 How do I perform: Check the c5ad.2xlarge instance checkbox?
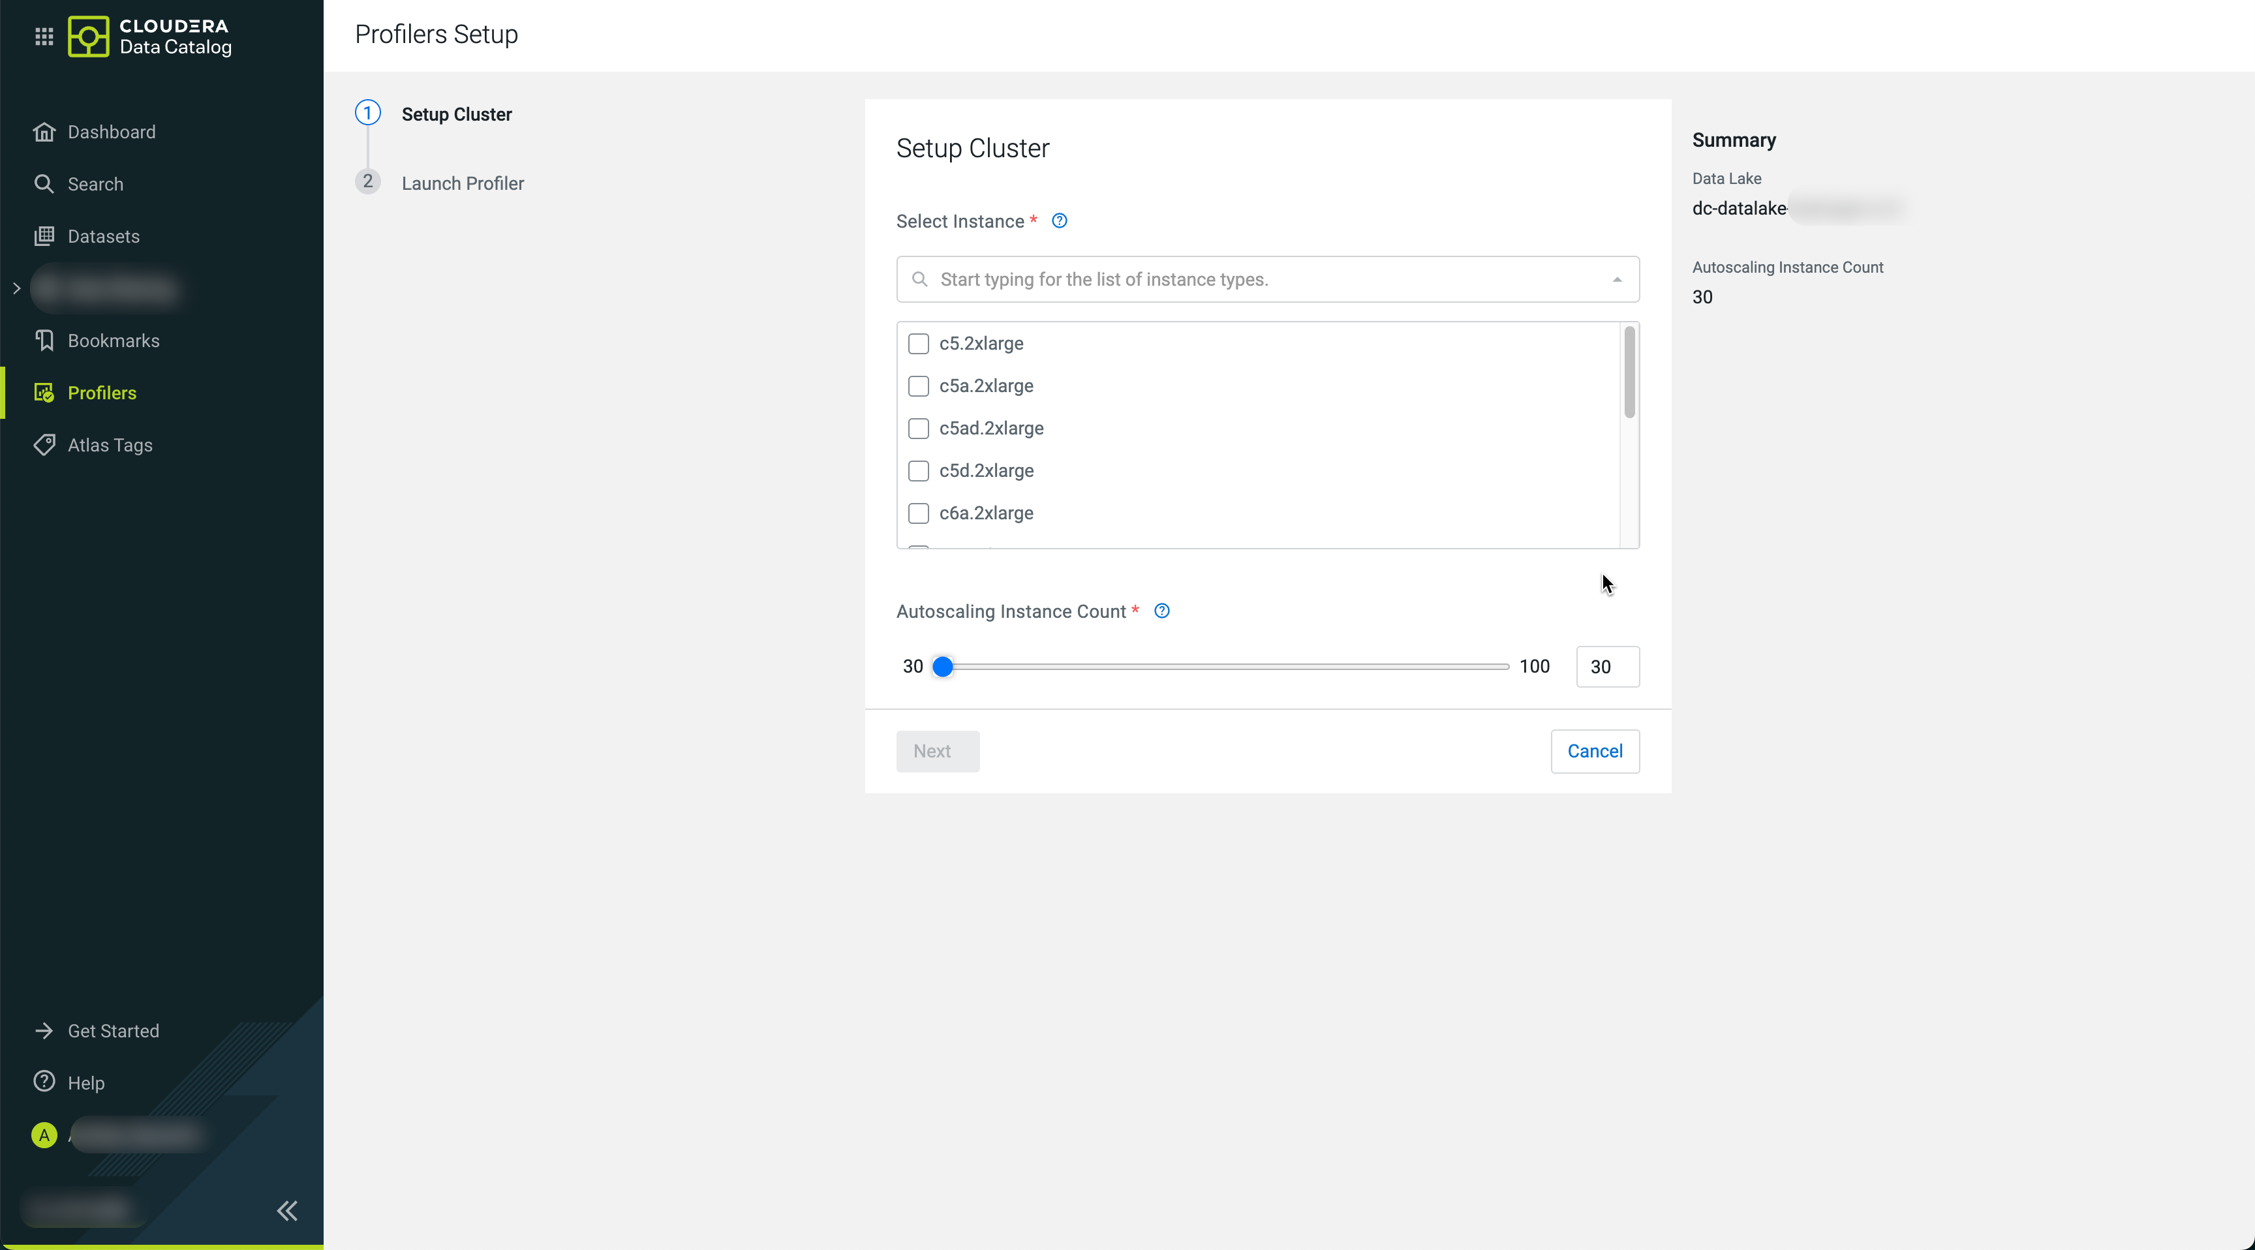pos(918,428)
